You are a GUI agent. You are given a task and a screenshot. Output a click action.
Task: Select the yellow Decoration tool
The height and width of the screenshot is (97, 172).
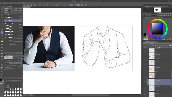(2, 41)
